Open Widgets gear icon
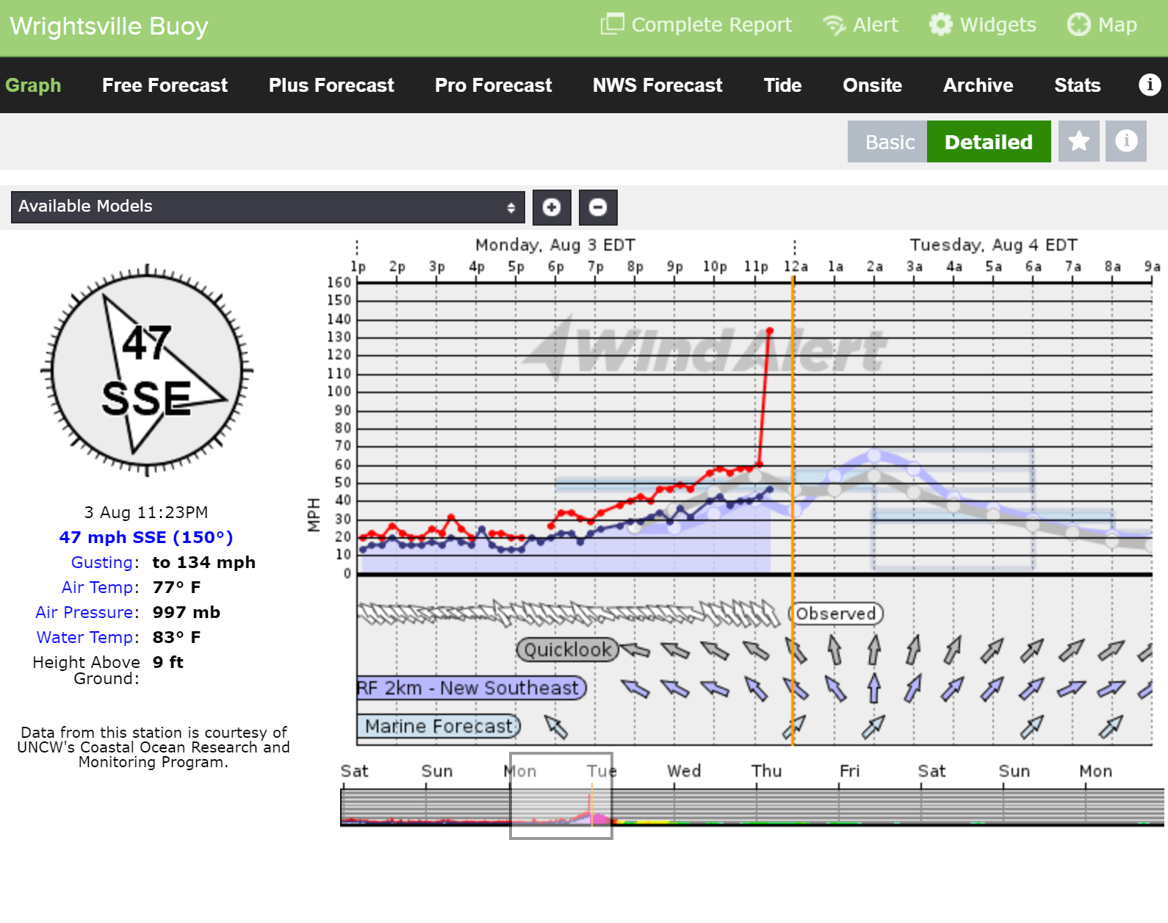This screenshot has width=1168, height=923. pos(940,24)
